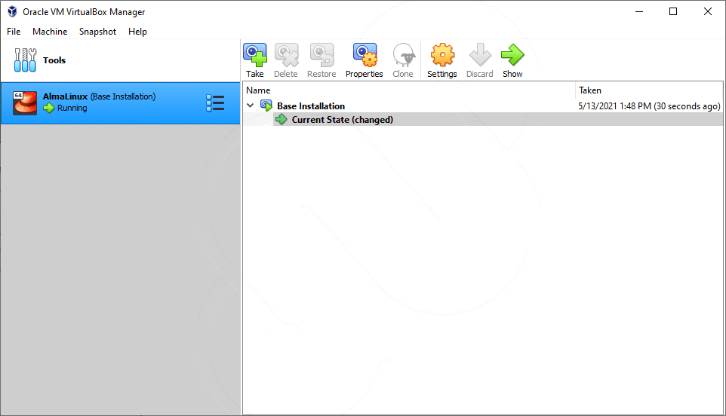Viewport: 726px width, 416px height.
Task: Click the Running status text
Action: (72, 108)
